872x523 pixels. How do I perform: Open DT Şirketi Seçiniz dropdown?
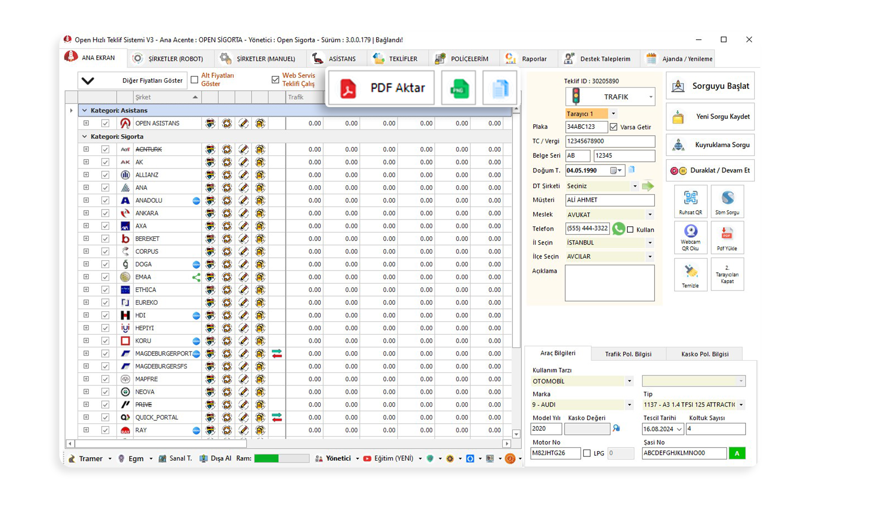[x=635, y=186]
